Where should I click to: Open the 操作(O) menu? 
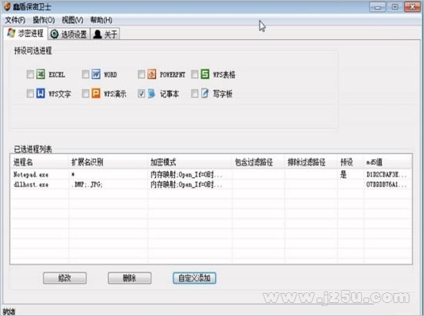coord(44,20)
